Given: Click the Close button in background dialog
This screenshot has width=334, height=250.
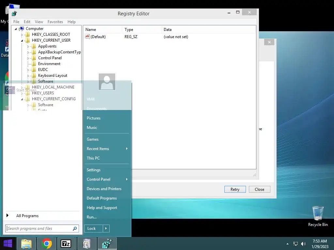Looking at the screenshot, I should (x=259, y=189).
